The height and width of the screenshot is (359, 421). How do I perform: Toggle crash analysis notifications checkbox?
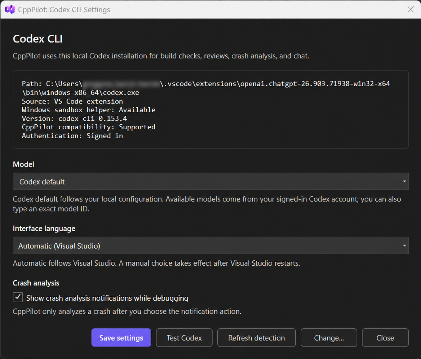18,297
